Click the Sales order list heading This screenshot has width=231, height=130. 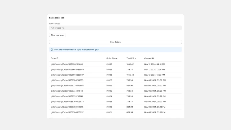(x=56, y=18)
